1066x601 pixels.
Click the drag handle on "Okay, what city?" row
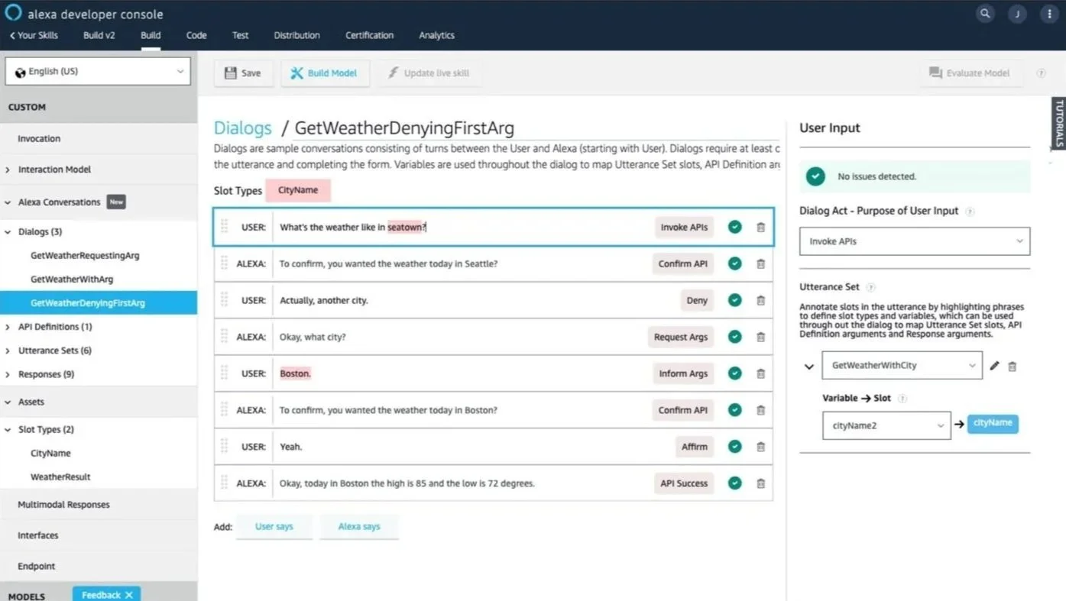(x=225, y=336)
